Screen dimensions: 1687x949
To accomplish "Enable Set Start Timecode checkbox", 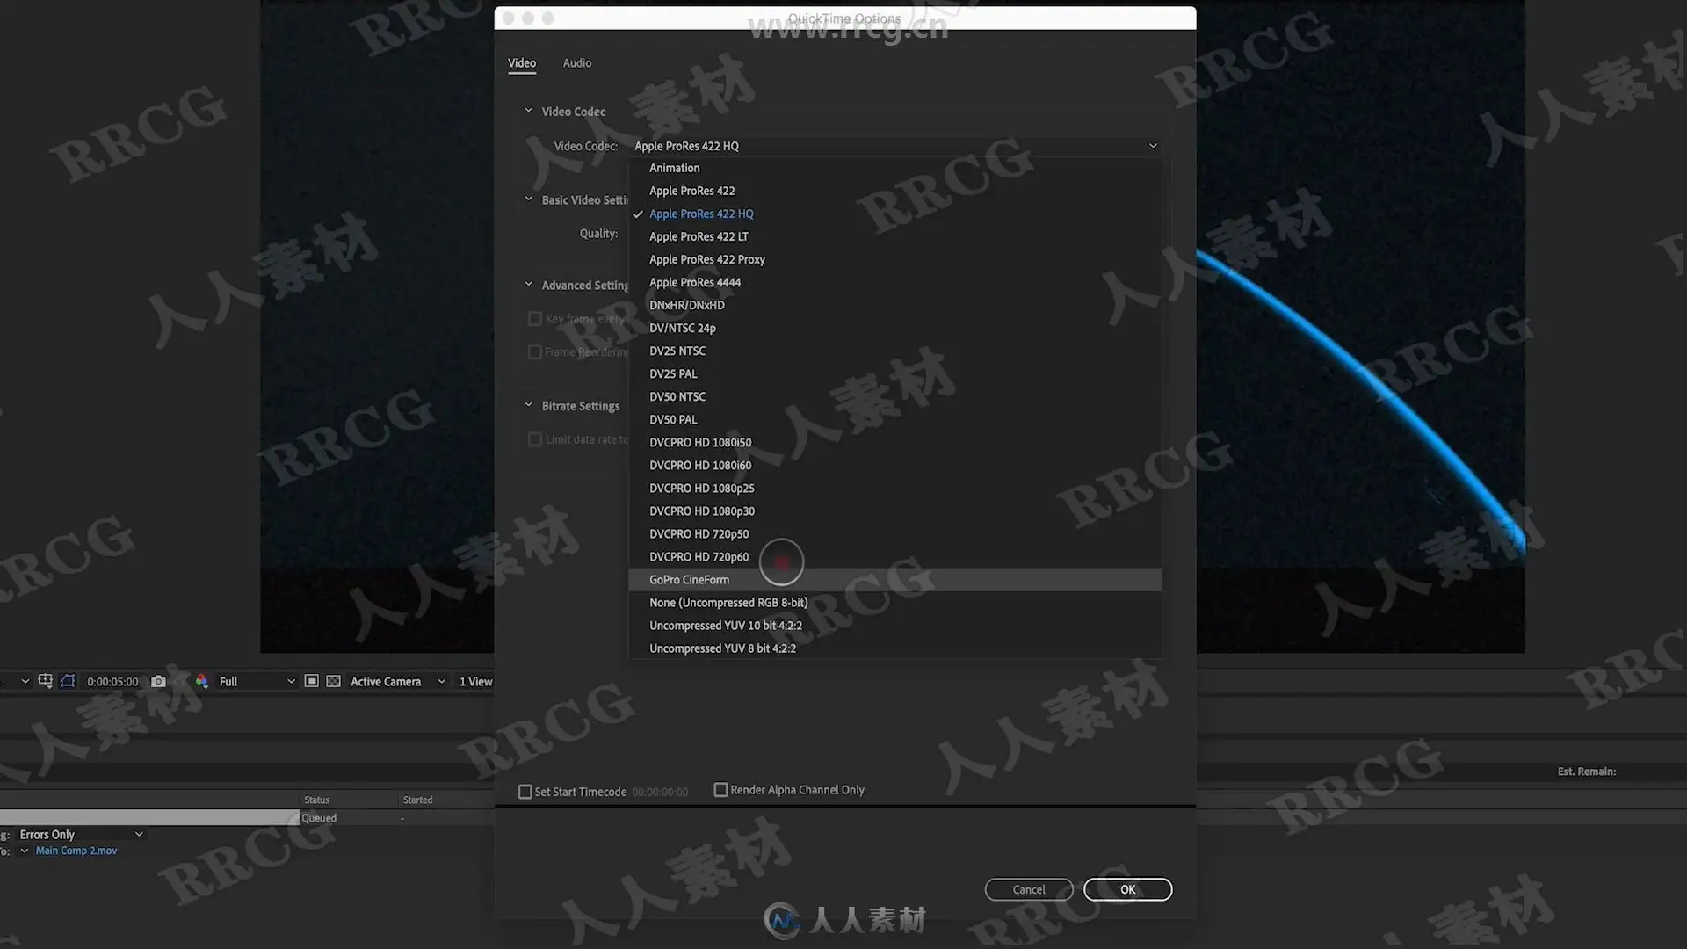I will [525, 792].
